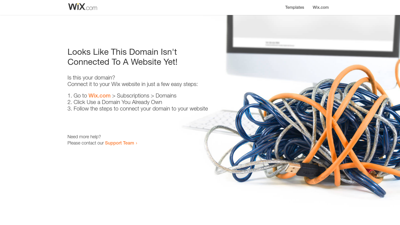Image resolution: width=400 pixels, height=225 pixels.
Task: Click the Wix.com logo in header
Action: 83,7
